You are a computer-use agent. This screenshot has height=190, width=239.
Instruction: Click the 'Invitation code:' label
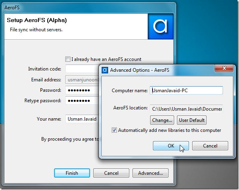coord(45,69)
